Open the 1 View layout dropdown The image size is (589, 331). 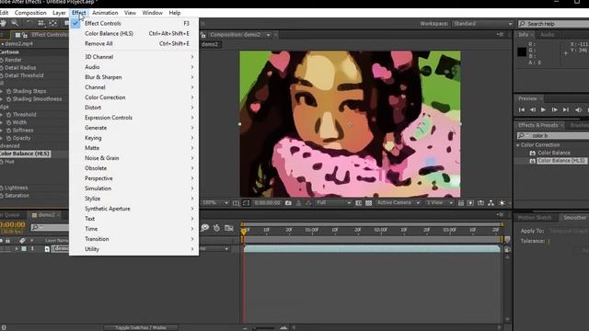[x=439, y=203]
